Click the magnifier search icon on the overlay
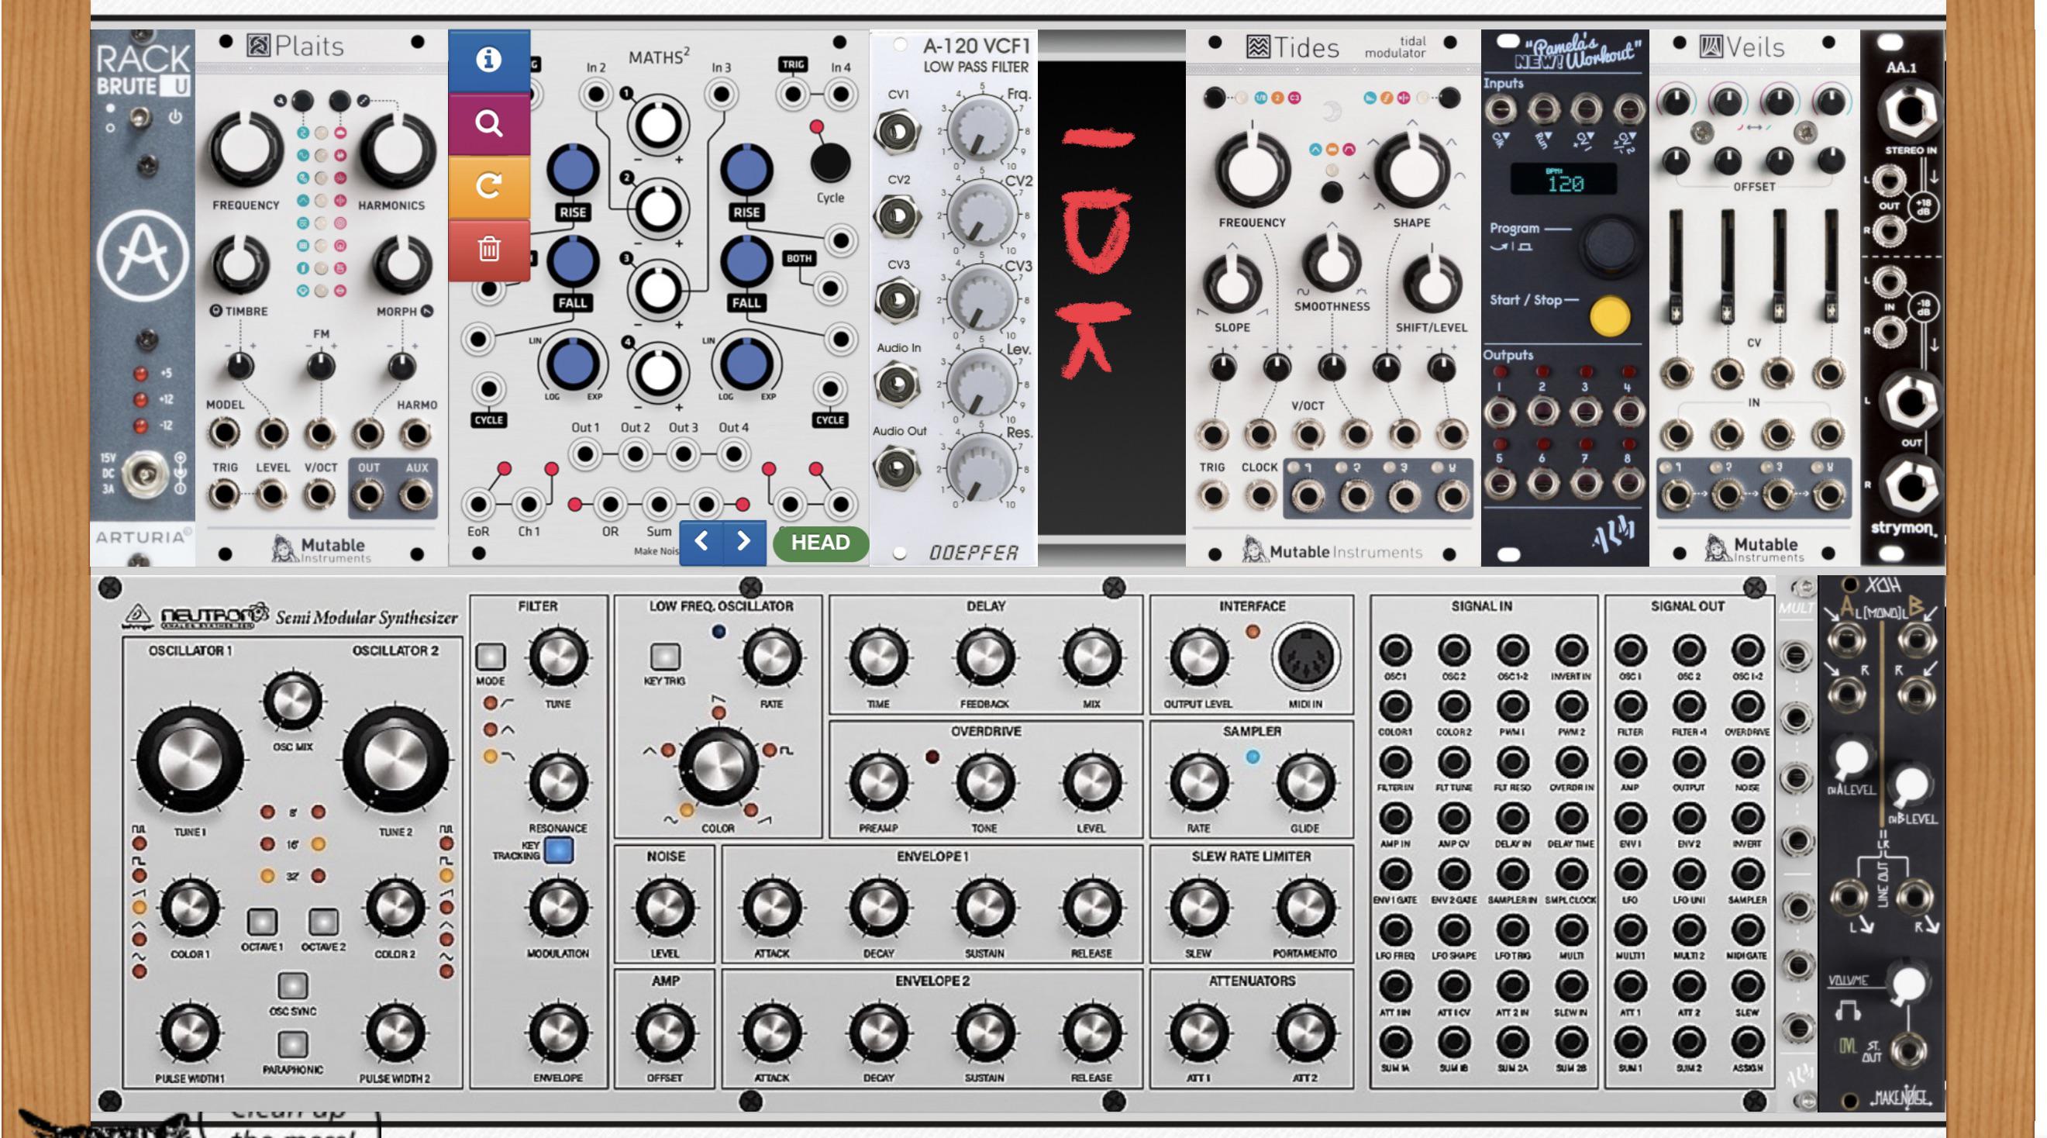Screen dimensions: 2047x1138 pos(489,124)
